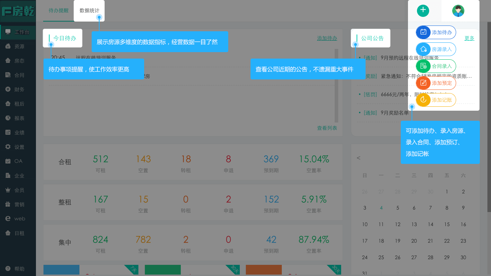Click 查看列表 to view the todo list
This screenshot has width=491, height=276.
tap(327, 128)
